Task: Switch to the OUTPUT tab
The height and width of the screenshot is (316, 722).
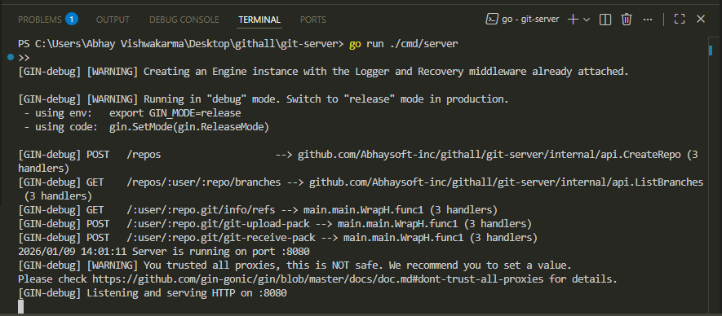Action: (x=113, y=20)
